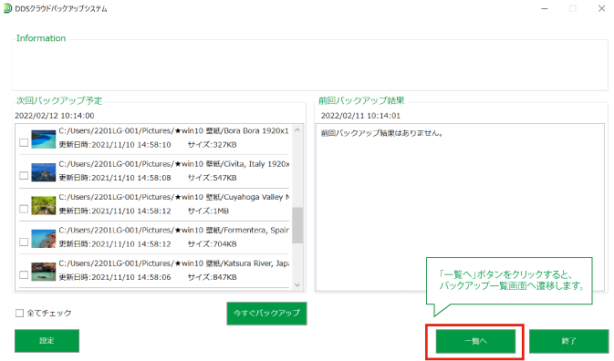Check the Formentera, Spain file checkbox
The height and width of the screenshot is (361, 614).
point(24,242)
